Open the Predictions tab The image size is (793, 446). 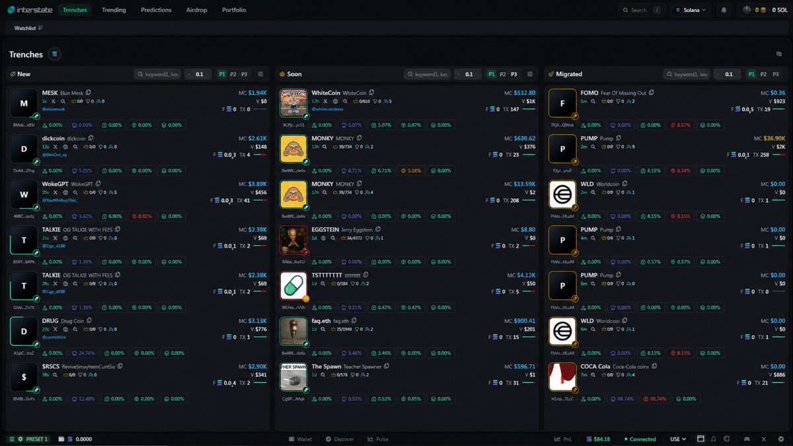click(156, 10)
